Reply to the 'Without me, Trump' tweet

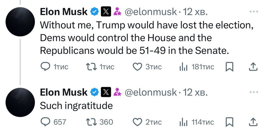[45, 67]
